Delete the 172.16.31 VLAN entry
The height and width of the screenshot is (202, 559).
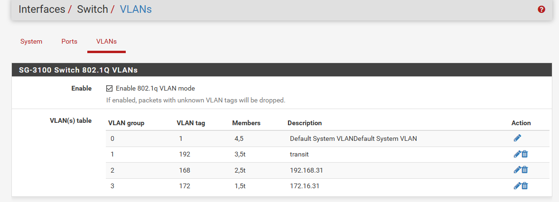point(525,186)
